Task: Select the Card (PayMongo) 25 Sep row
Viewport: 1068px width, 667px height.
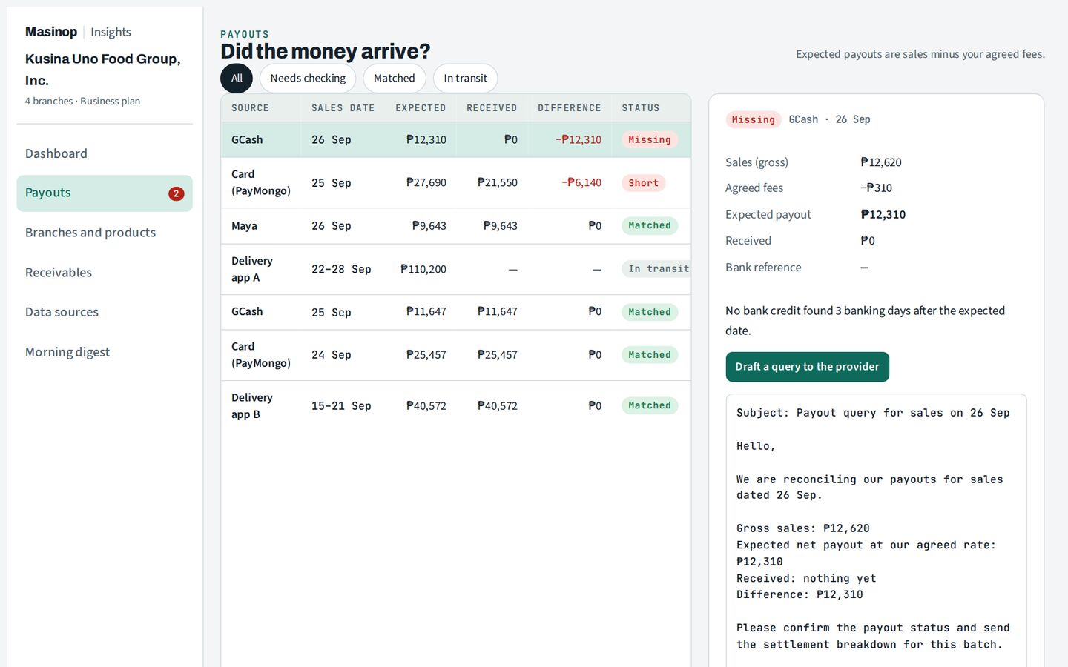Action: (456, 182)
